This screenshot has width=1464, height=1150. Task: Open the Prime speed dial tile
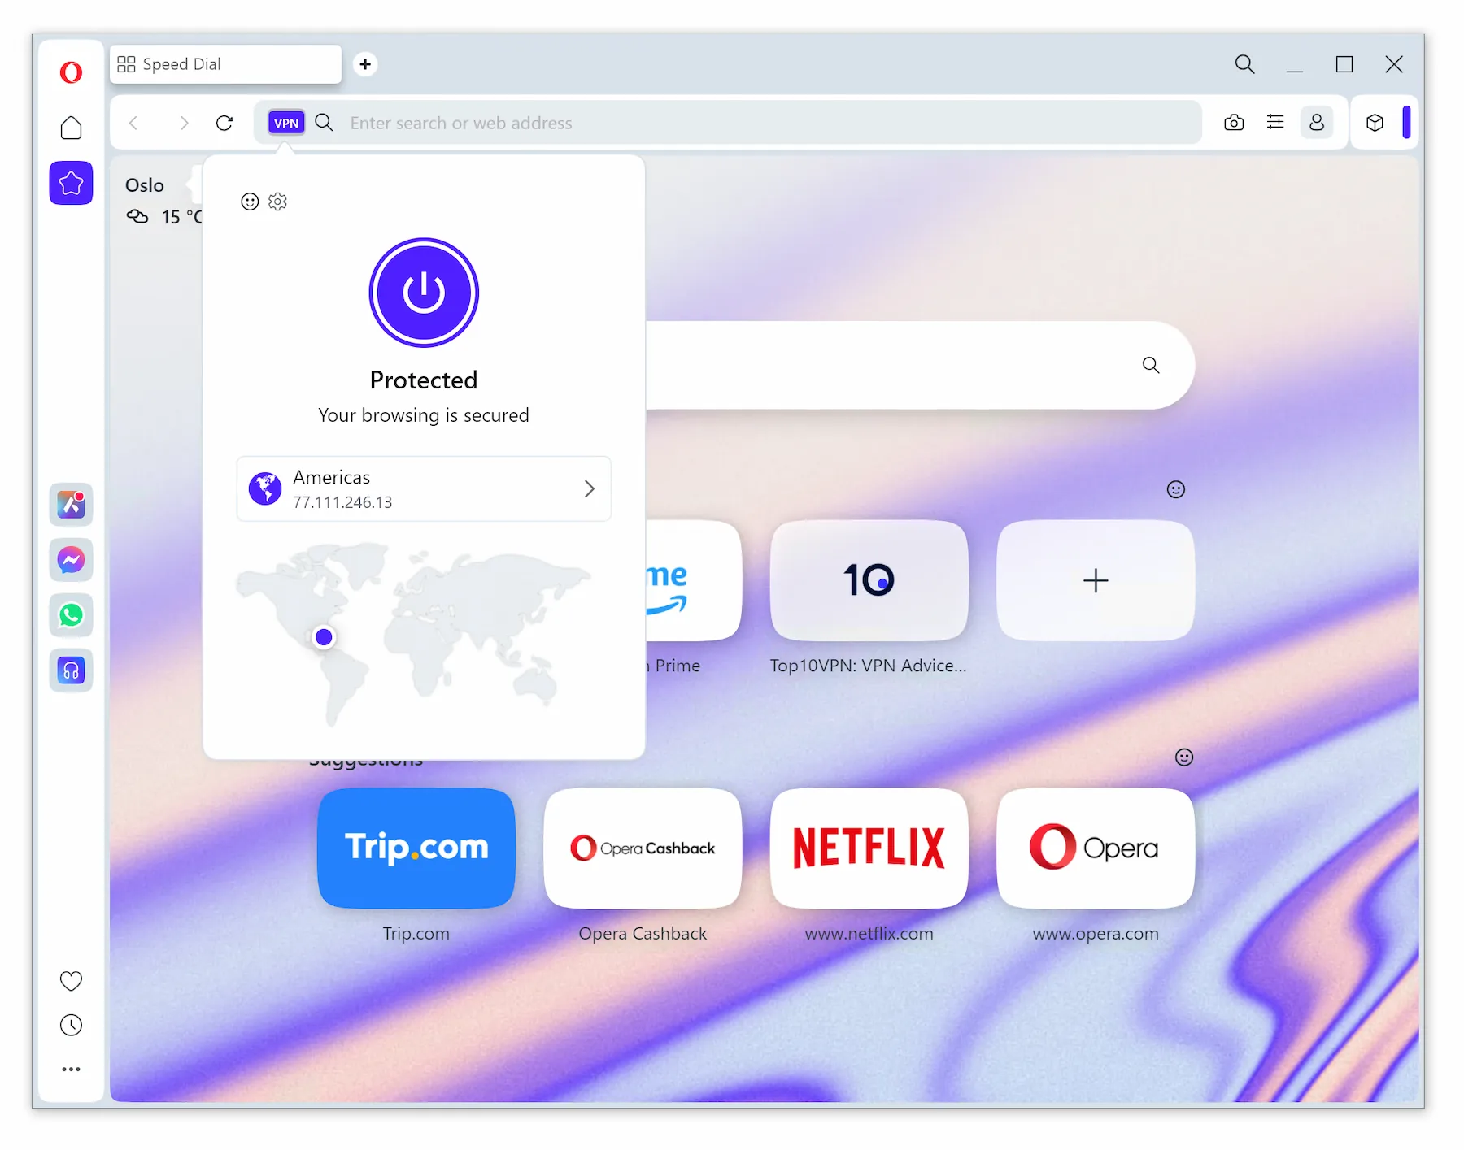[694, 580]
